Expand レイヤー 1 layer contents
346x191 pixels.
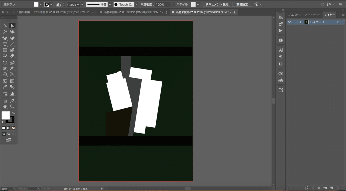coord(301,22)
